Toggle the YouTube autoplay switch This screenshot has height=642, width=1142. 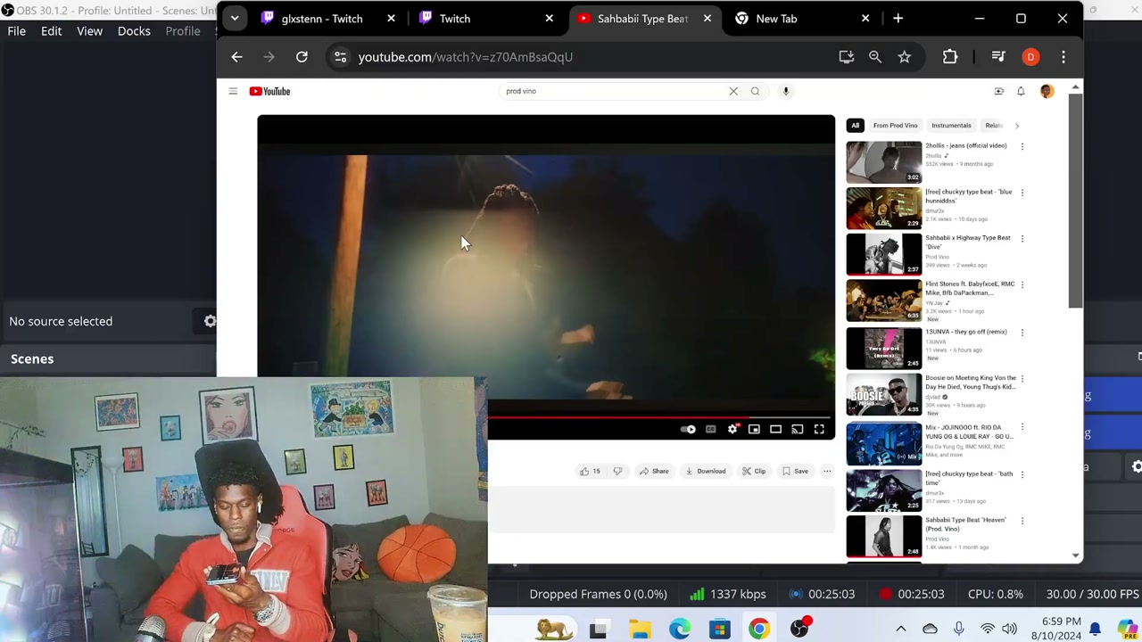[x=688, y=430]
